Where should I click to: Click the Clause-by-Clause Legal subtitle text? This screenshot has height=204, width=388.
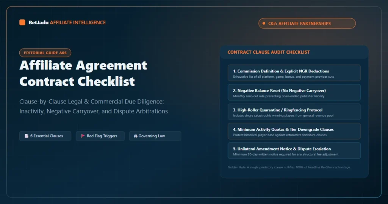click(94, 107)
